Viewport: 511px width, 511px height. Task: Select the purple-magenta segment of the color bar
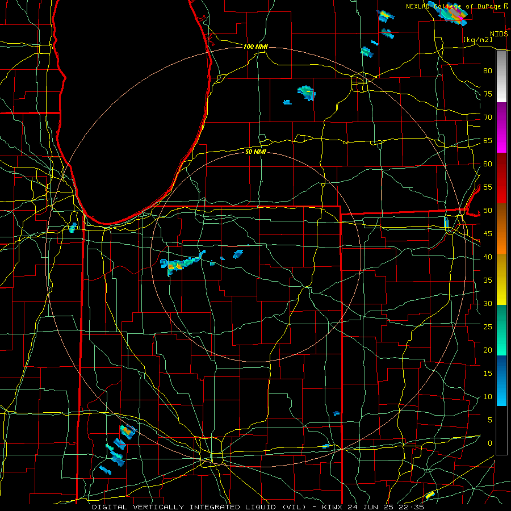501,127
